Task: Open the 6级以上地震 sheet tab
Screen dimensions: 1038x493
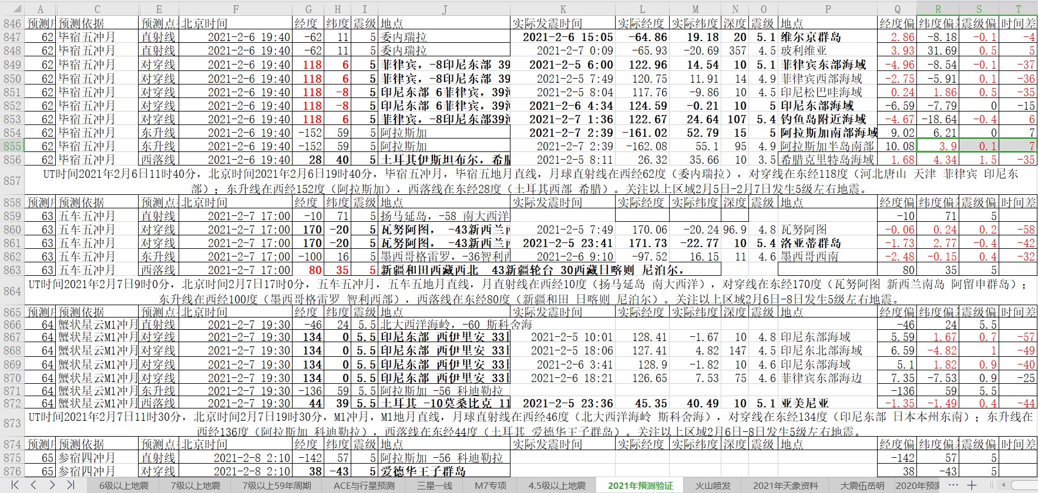Action: coord(123,485)
